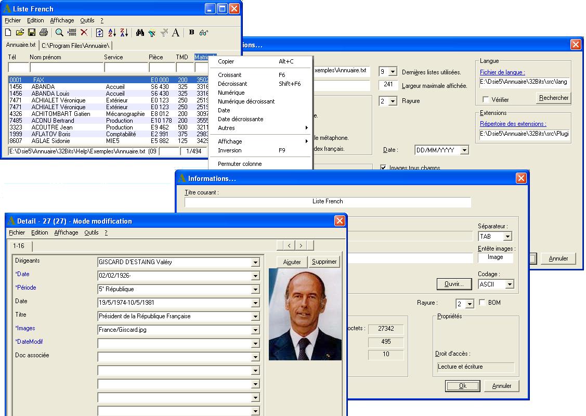Click Annuler in the Informations window
This screenshot has height=416, width=586.
[x=502, y=386]
